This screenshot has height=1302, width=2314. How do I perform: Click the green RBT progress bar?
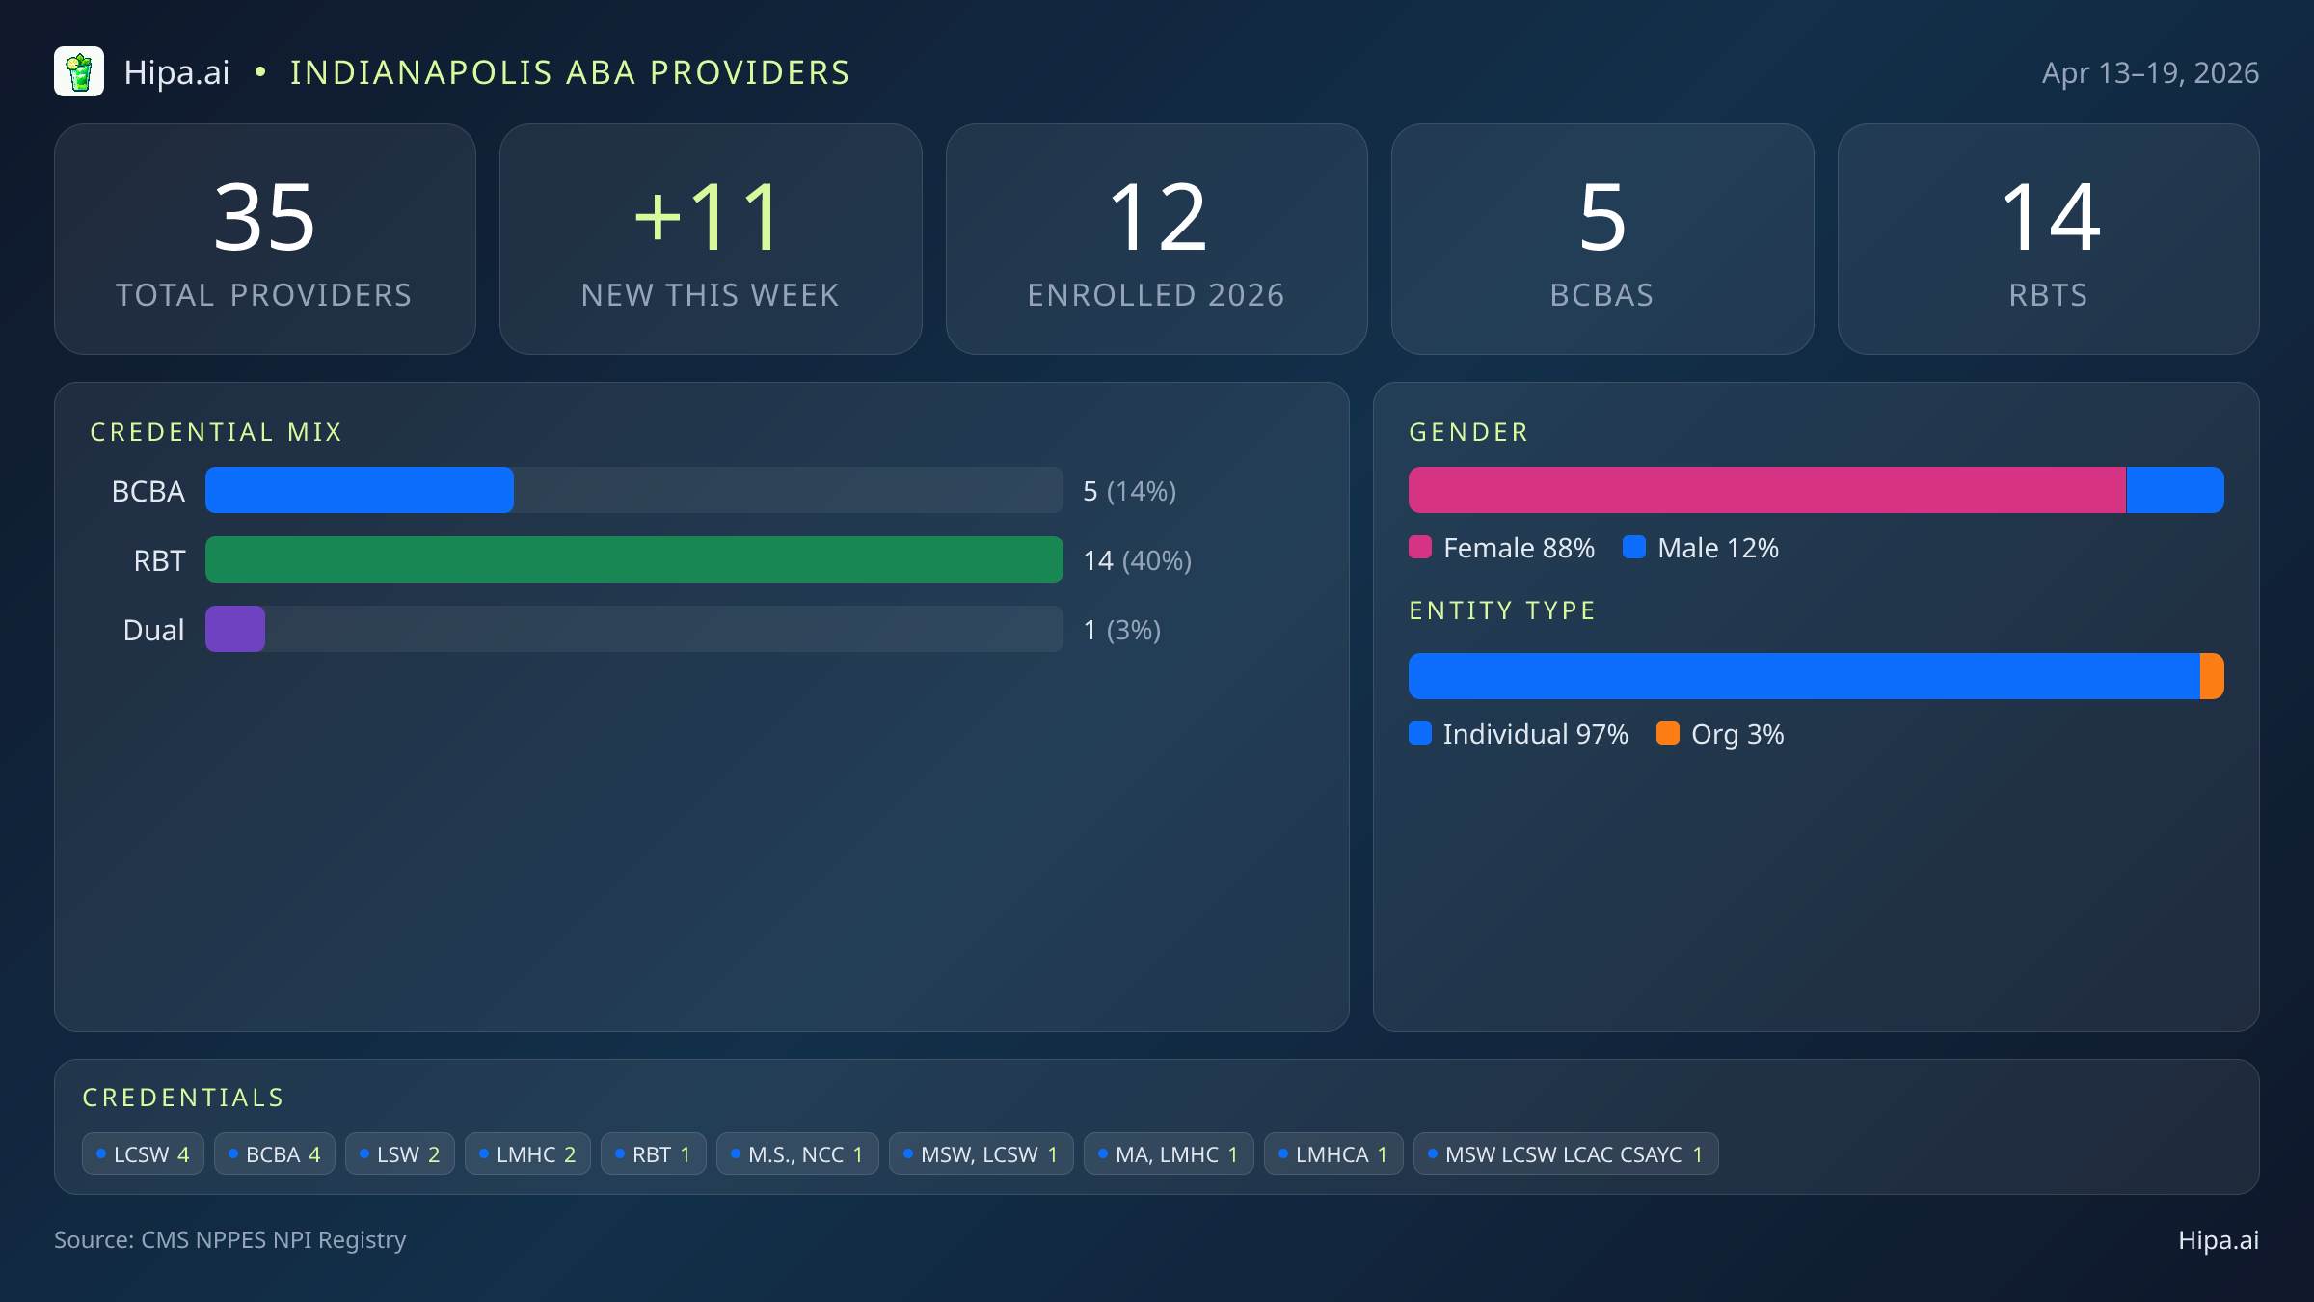633,559
